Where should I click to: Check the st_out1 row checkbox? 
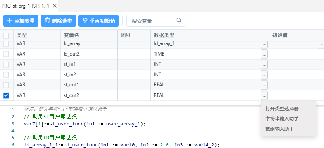[6, 85]
